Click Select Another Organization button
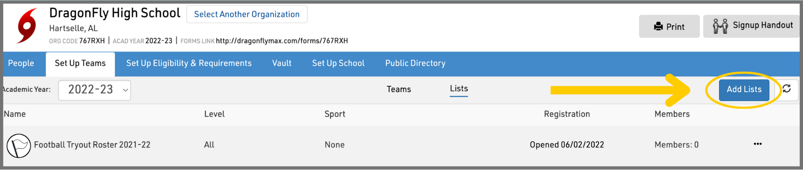Image resolution: width=803 pixels, height=170 pixels. tap(247, 14)
